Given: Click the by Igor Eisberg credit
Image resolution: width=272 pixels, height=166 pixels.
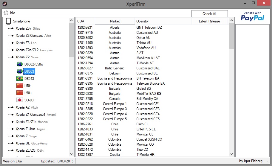Looking at the screenshot, I should tap(251, 161).
